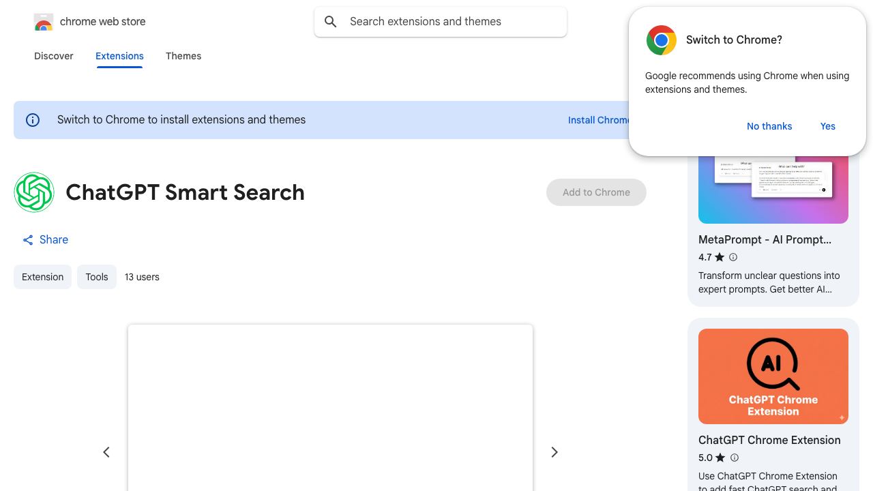Click the Google recommends using Chrome message

pos(747,83)
